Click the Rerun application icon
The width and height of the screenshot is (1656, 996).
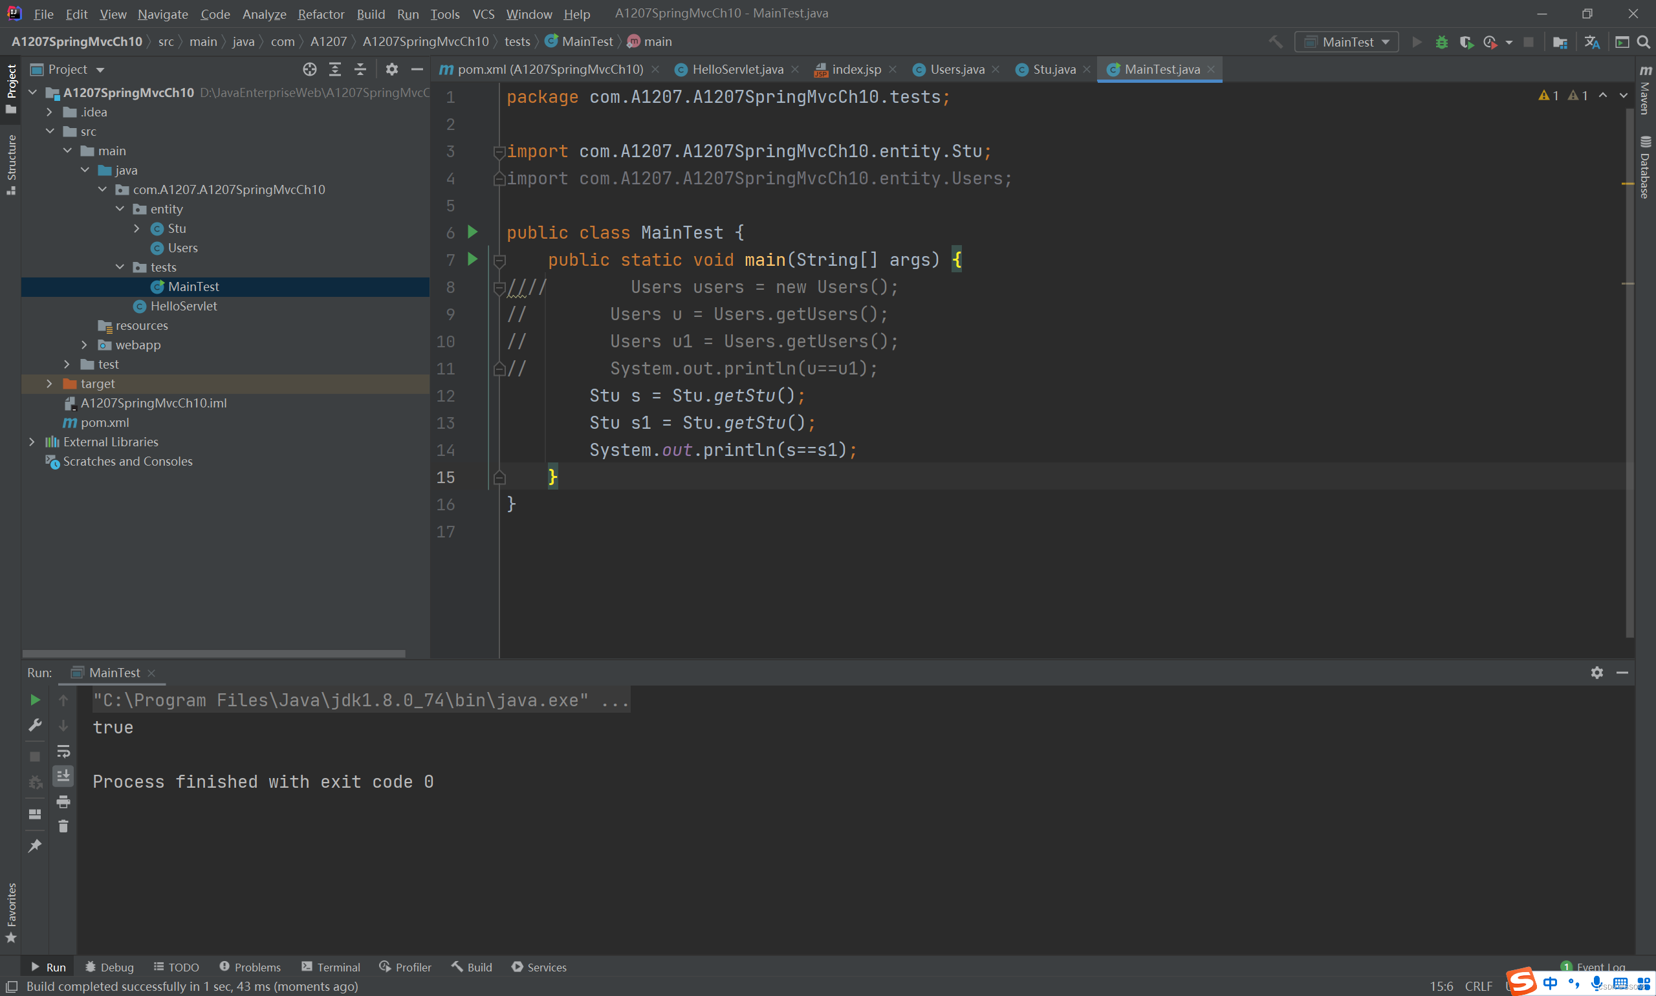pos(34,699)
